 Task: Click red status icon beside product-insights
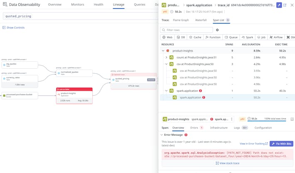tap(168, 51)
